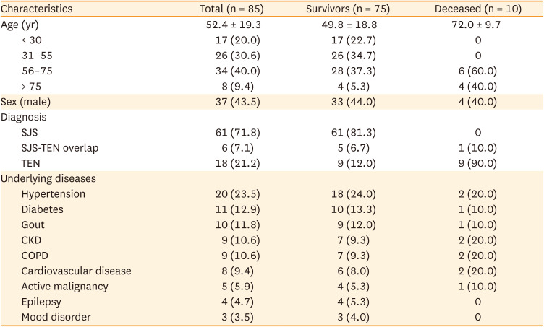
Task: Click the 72.0 ± 9.7 deceased age value
Action: tap(478, 24)
